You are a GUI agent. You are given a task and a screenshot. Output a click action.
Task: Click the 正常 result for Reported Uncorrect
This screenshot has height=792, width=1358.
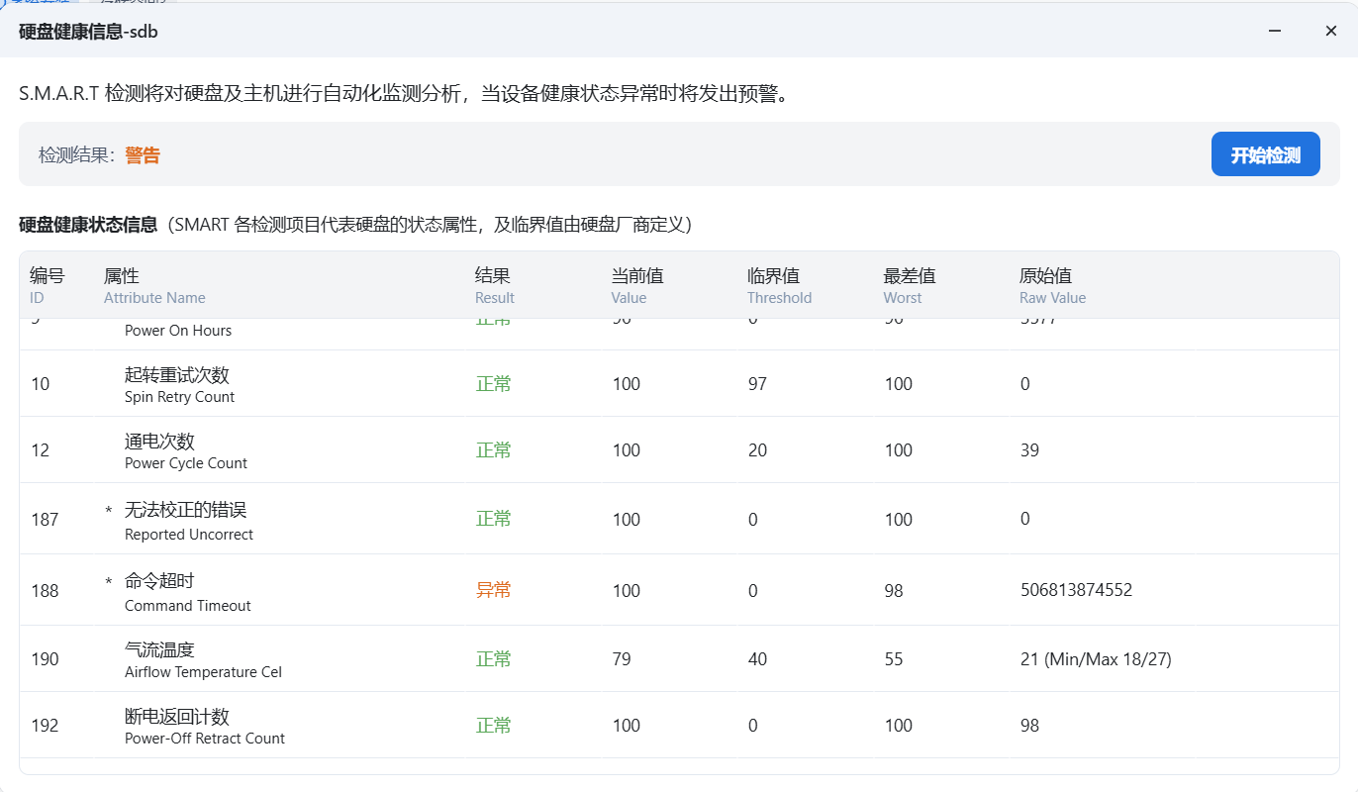(494, 519)
